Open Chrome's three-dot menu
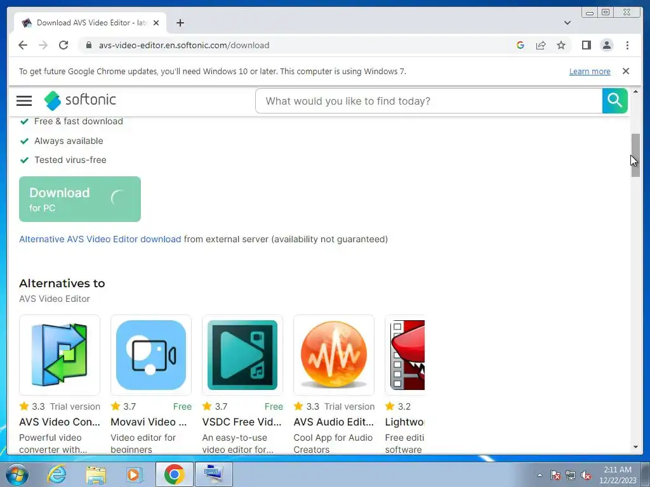650x487 pixels. click(x=627, y=45)
